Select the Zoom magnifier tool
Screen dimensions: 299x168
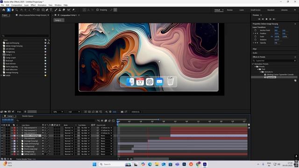[17, 10]
